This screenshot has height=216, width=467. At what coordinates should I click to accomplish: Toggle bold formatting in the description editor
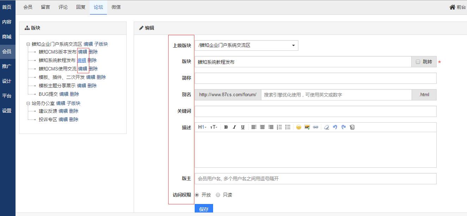[x=226, y=127]
